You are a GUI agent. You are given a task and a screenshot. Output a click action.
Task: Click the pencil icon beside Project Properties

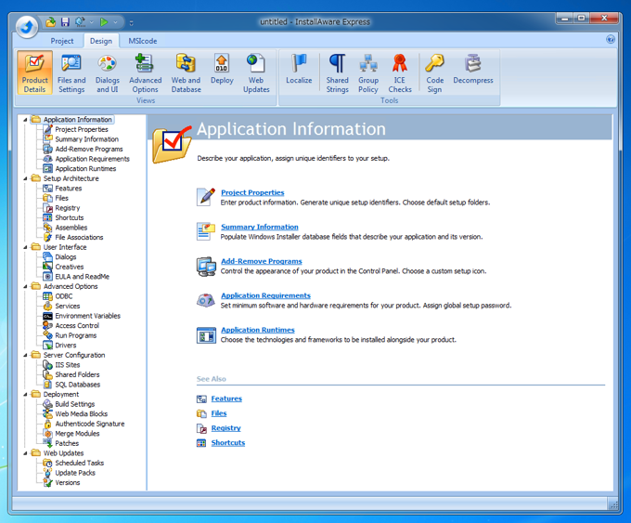coord(206,197)
